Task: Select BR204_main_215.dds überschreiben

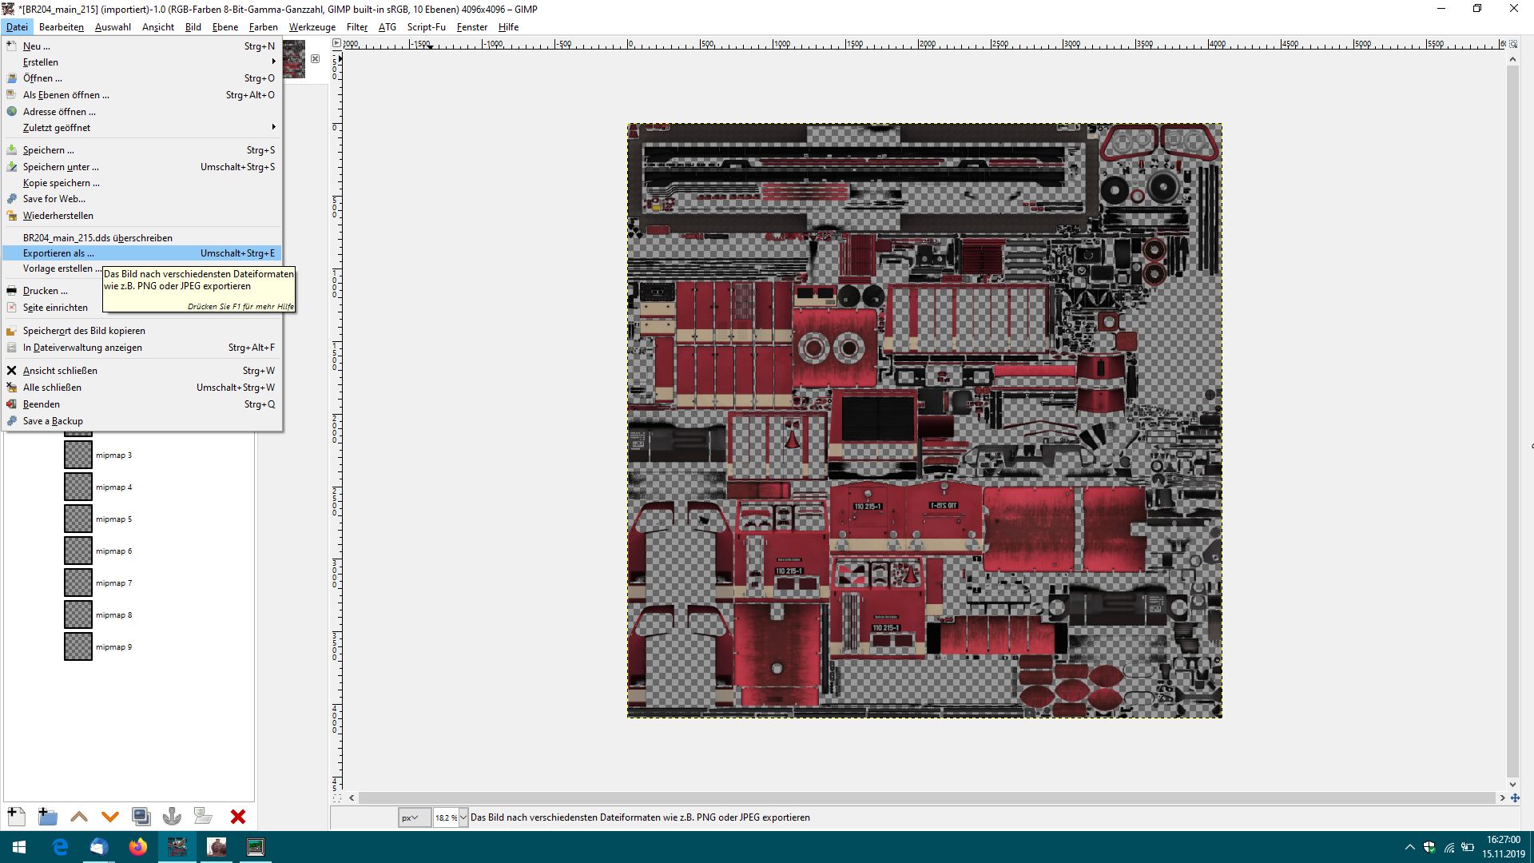Action: coord(97,237)
